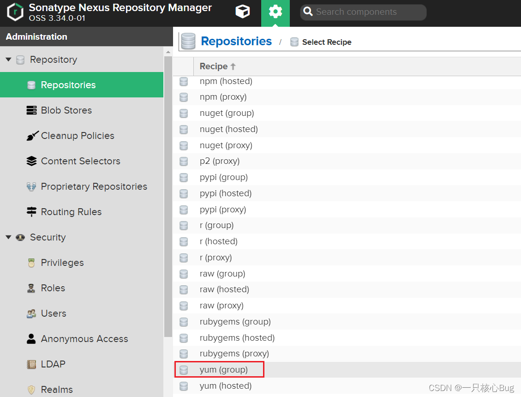Click the database icon beside p2 (proxy)

(x=184, y=161)
